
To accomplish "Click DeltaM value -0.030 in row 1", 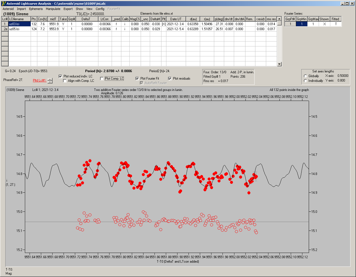I will tap(156, 24).
